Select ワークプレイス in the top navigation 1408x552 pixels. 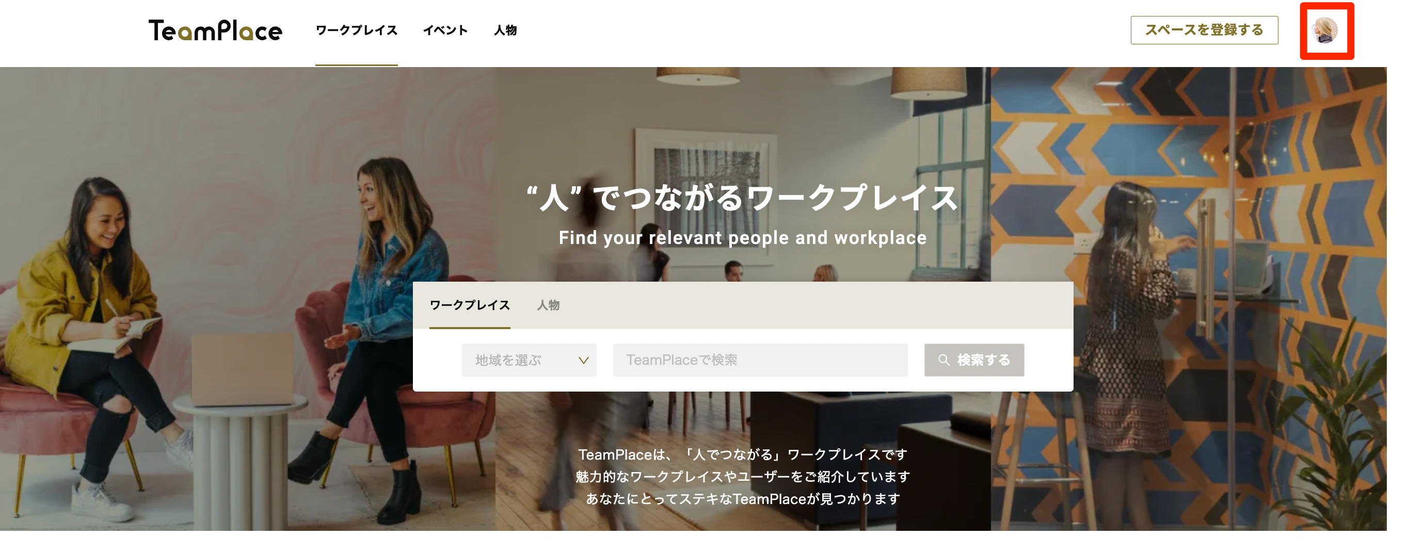(356, 30)
